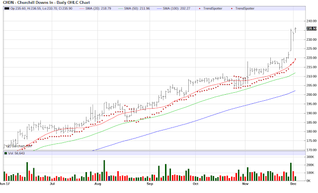The image size is (318, 193).
Task: Click the SMA (20): 218.79 label
Action: pyautogui.click(x=98, y=8)
